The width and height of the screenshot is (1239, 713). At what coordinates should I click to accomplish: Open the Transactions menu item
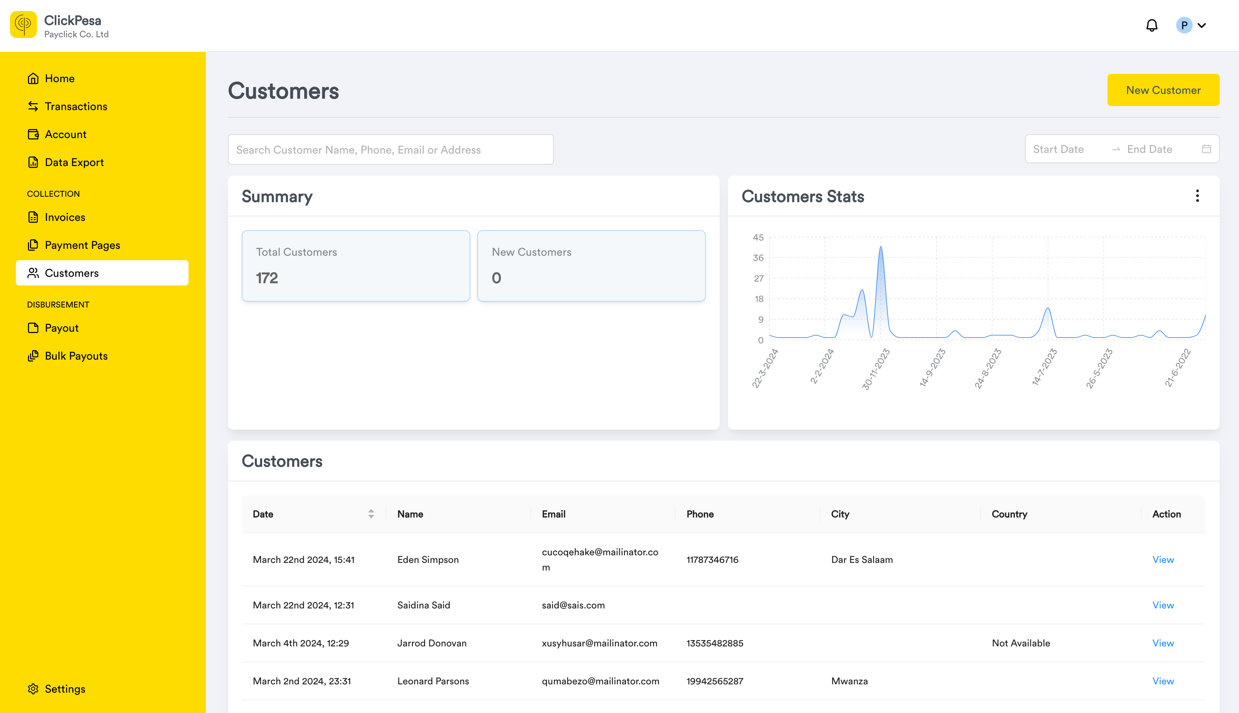(102, 106)
